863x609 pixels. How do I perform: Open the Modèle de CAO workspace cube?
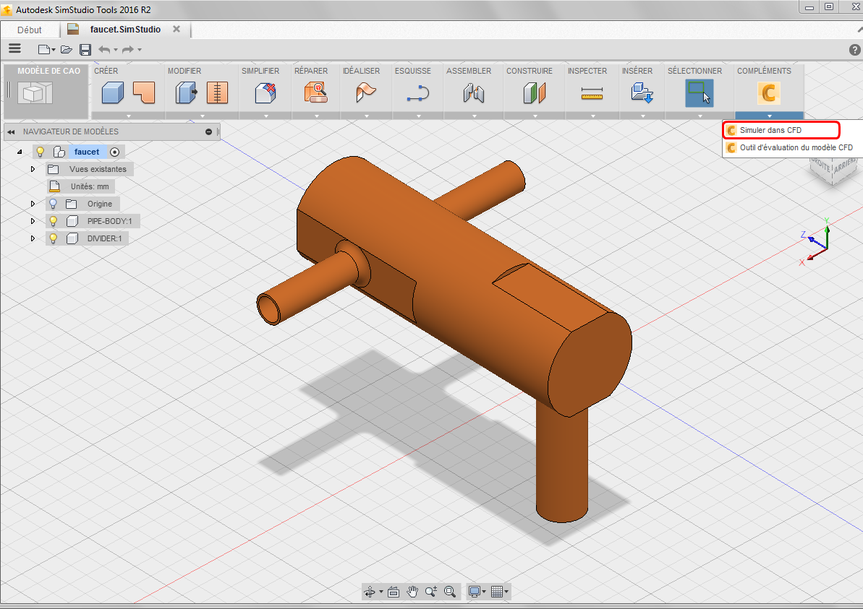coord(35,93)
